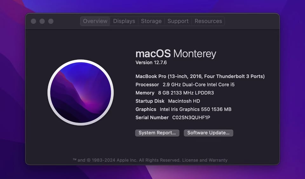Click the third window zoom button

[51, 21]
